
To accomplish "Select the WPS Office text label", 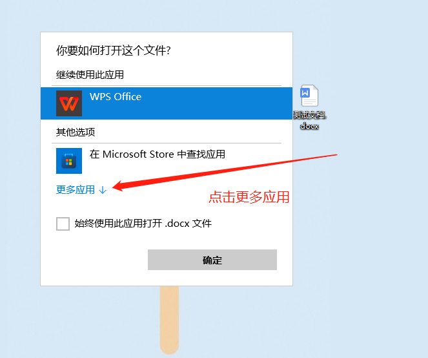I will [116, 97].
